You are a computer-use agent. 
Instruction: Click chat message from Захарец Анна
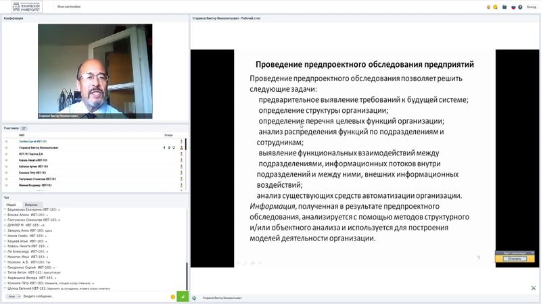(x=30, y=230)
